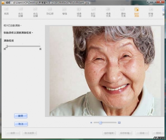Image resolution: width=166 pixels, height=140 pixels.
Task: Click the large zoom-in icon below photo
Action: pyautogui.click(x=119, y=123)
